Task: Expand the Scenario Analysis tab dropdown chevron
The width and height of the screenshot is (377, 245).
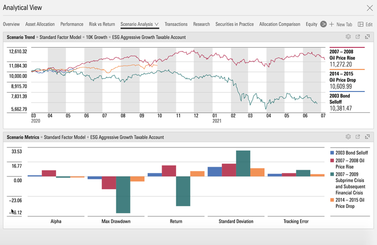Action: pos(157,25)
